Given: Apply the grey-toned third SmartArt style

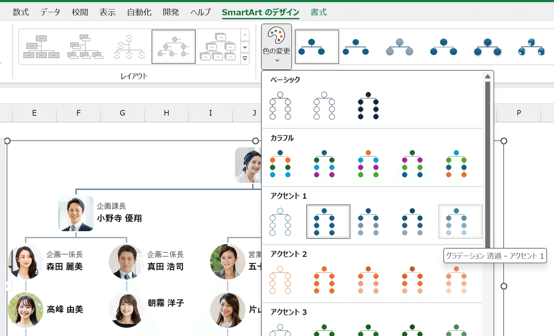Looking at the screenshot, I should click(x=400, y=47).
